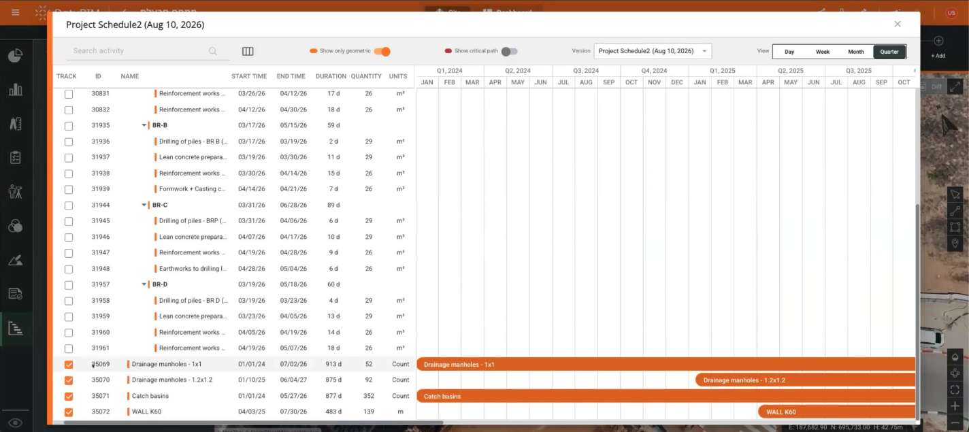Open the pie chart sidebar icon
The image size is (969, 432).
[x=16, y=56]
